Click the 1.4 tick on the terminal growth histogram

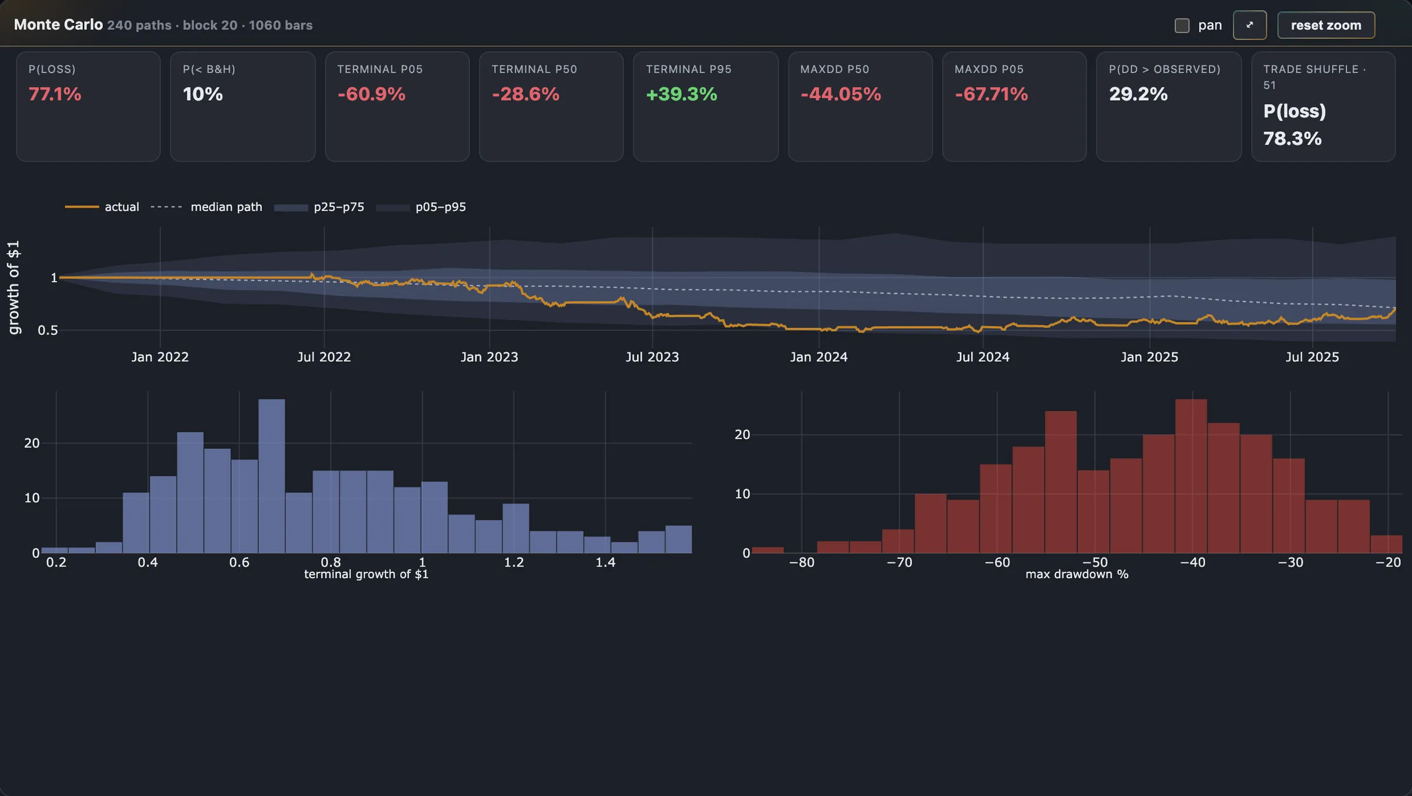(605, 562)
